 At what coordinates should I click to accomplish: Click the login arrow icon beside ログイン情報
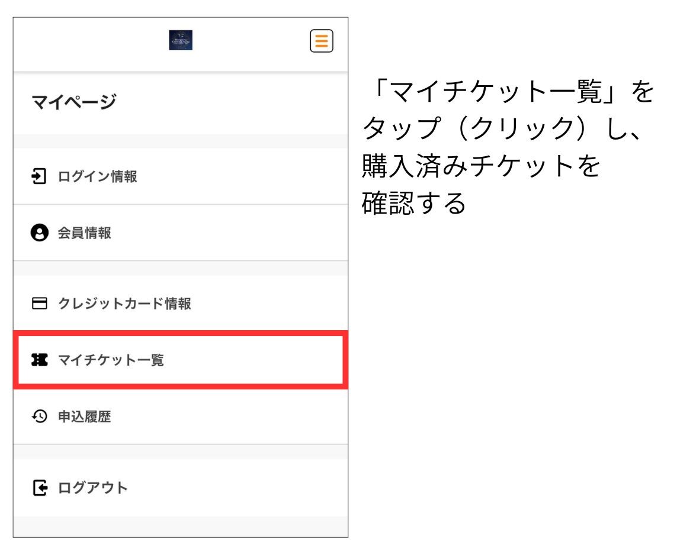coord(39,176)
